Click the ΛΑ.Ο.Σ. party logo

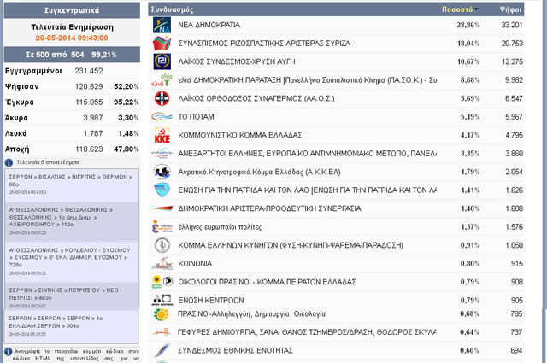tap(162, 99)
